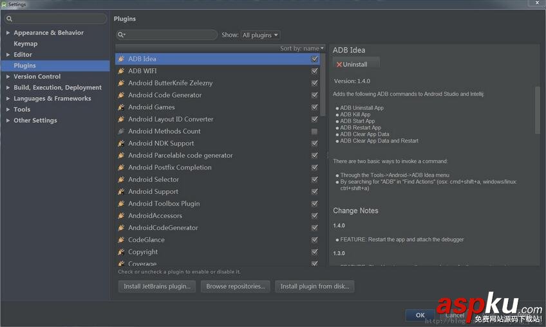Click Install plugin from disk button
The height and width of the screenshot is (327, 546).
coord(314,287)
